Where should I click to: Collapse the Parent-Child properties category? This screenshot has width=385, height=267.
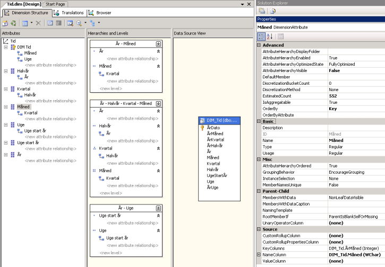(x=259, y=191)
